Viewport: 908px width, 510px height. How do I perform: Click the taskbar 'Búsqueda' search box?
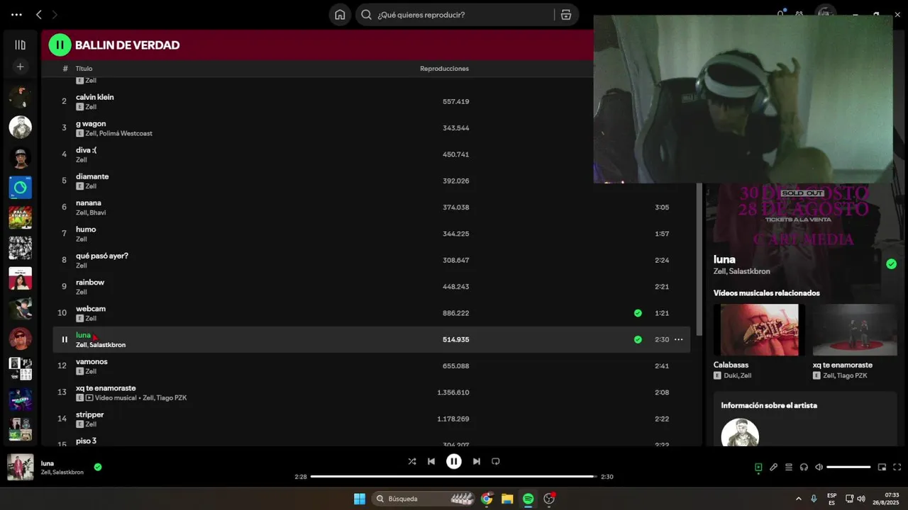424,499
